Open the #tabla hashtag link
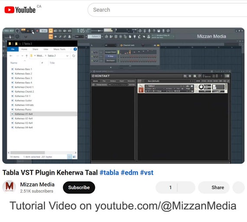The width and height of the screenshot is (247, 222). pos(109,173)
